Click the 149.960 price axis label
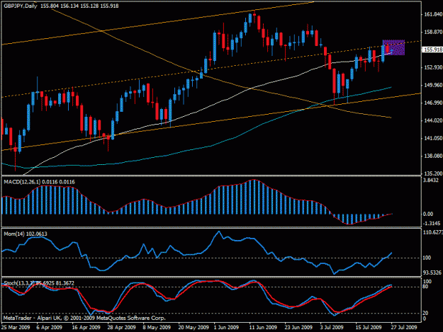Viewport: 443px width, 332px height. click(x=433, y=85)
